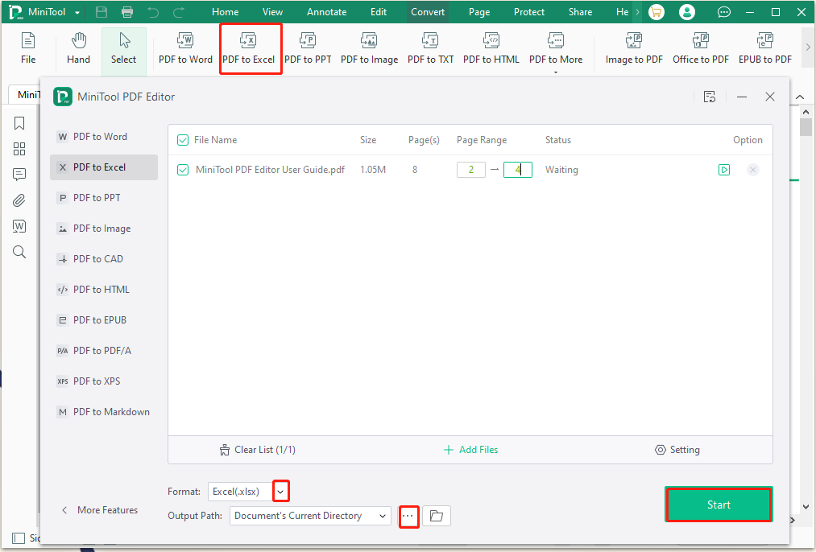The width and height of the screenshot is (816, 552).
Task: Expand the Excel(.xlsx) format dropdown
Action: [280, 491]
